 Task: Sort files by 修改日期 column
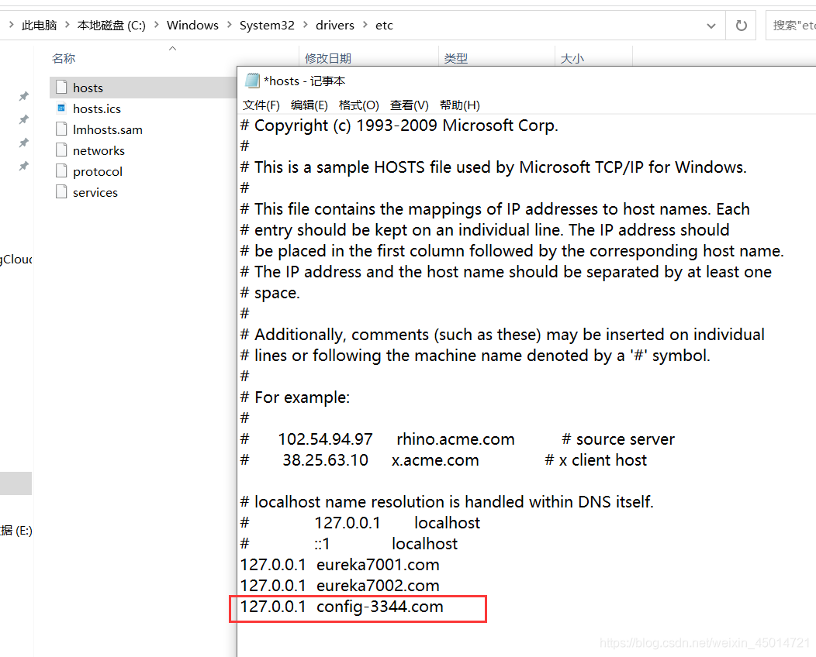click(328, 58)
